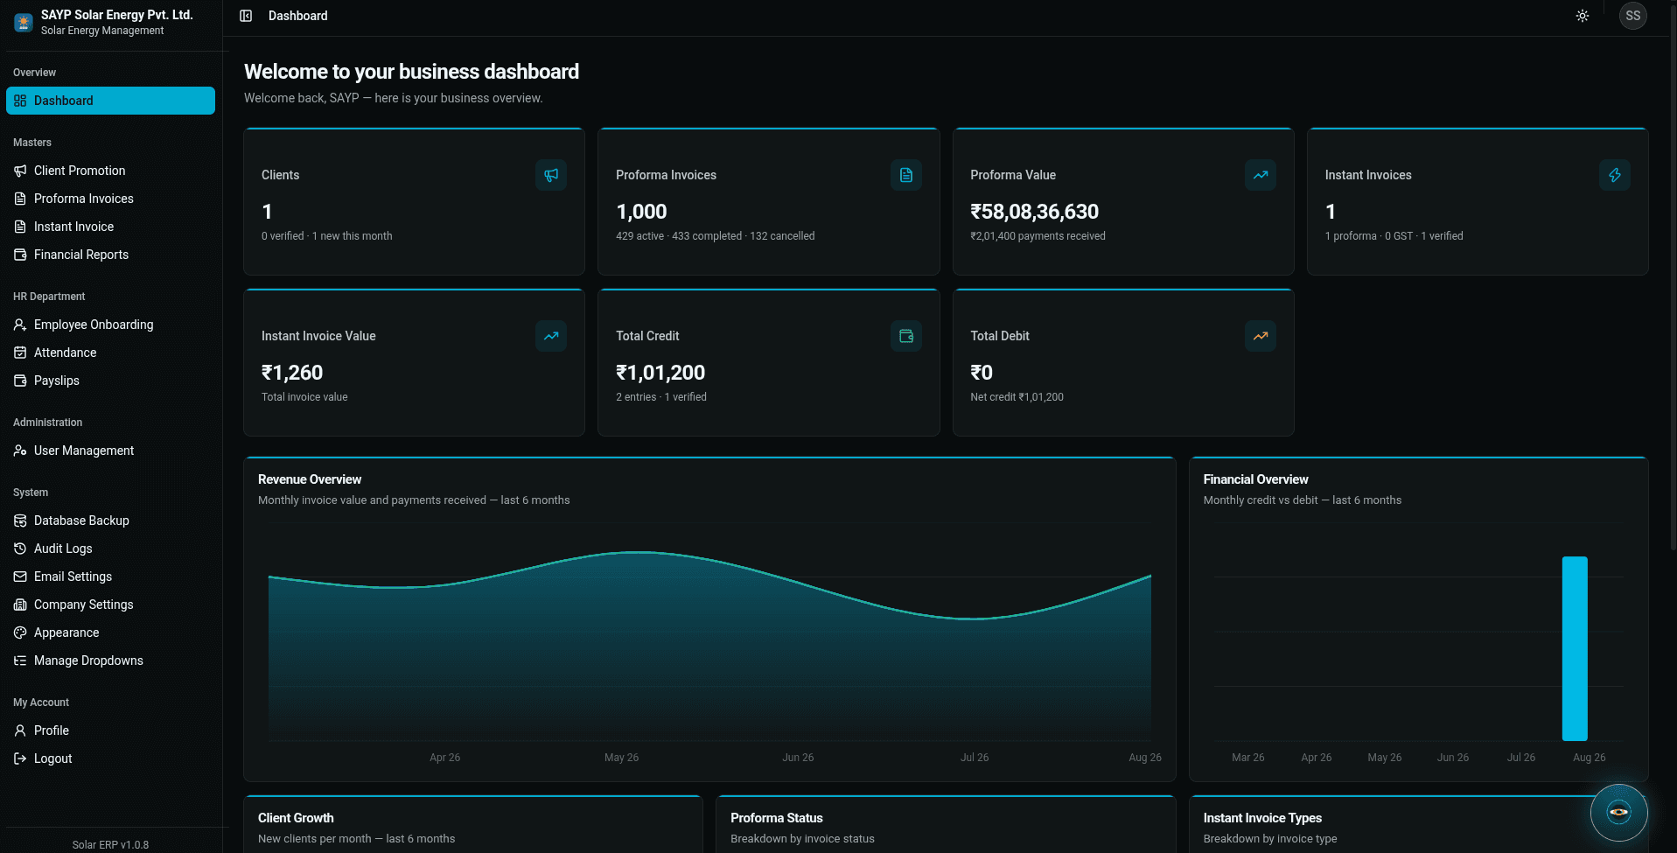Click the Client Growth card title
The image size is (1677, 853).
296,818
